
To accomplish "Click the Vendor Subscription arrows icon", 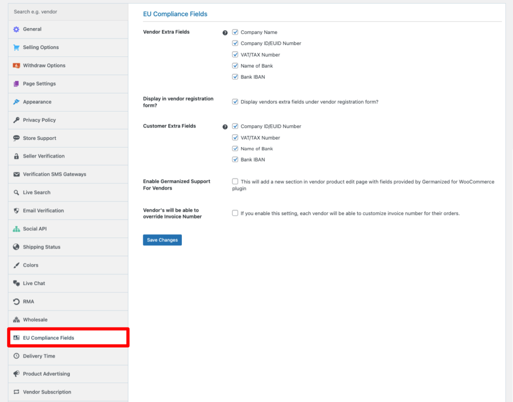I will pos(16,392).
